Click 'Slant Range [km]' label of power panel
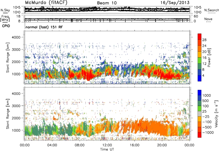The width and height of the screenshot is (219, 151). click(8, 58)
